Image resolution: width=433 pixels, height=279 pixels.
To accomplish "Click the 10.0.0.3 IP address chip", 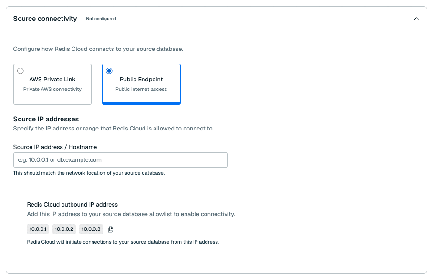I will tap(91, 229).
